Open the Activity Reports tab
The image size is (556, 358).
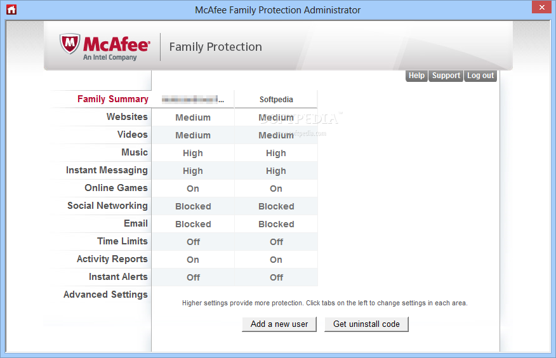pyautogui.click(x=112, y=259)
